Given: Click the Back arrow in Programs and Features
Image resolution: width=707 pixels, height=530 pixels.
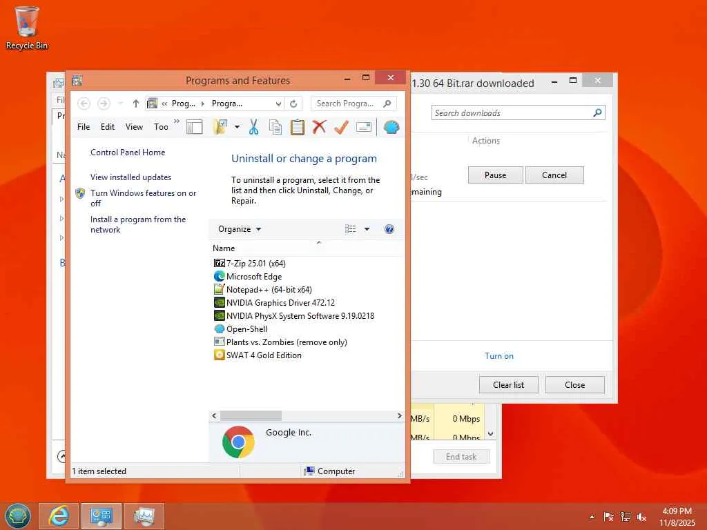Looking at the screenshot, I should click(x=84, y=104).
